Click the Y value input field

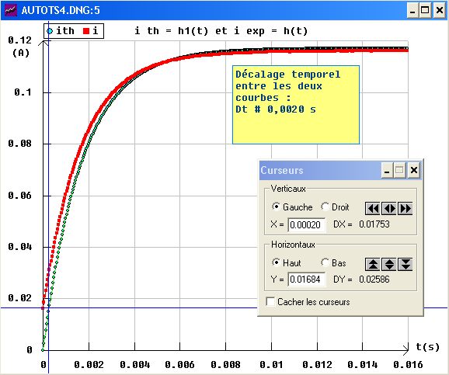[x=306, y=280]
